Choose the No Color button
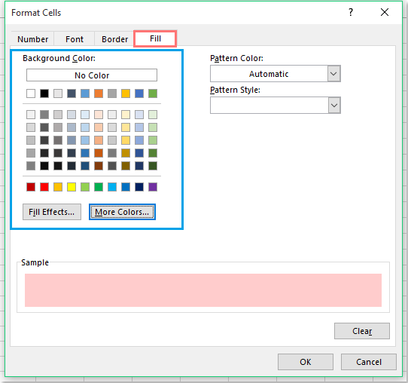The image size is (408, 383). pyautogui.click(x=92, y=75)
